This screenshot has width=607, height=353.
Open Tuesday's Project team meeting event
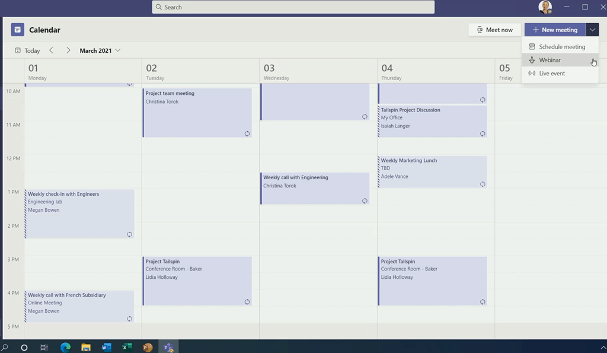click(197, 113)
